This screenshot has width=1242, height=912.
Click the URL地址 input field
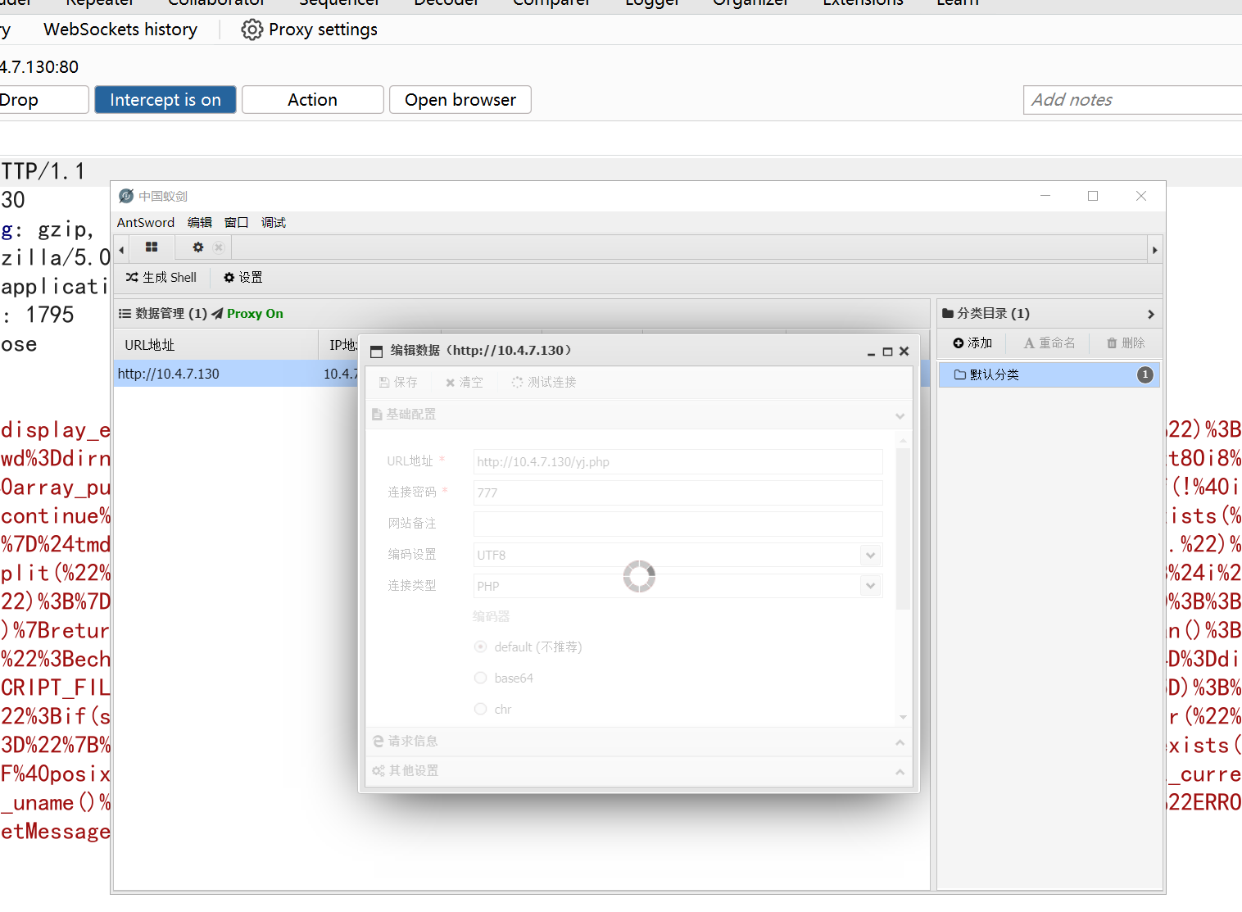(678, 461)
